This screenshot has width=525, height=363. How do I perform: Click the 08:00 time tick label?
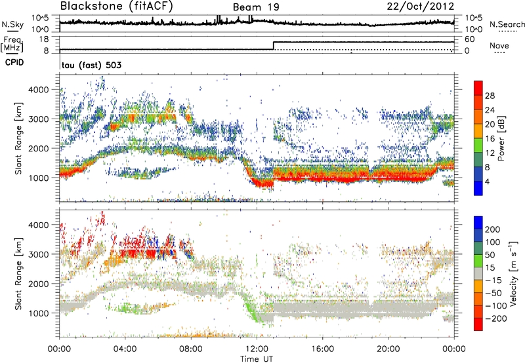[191, 349]
